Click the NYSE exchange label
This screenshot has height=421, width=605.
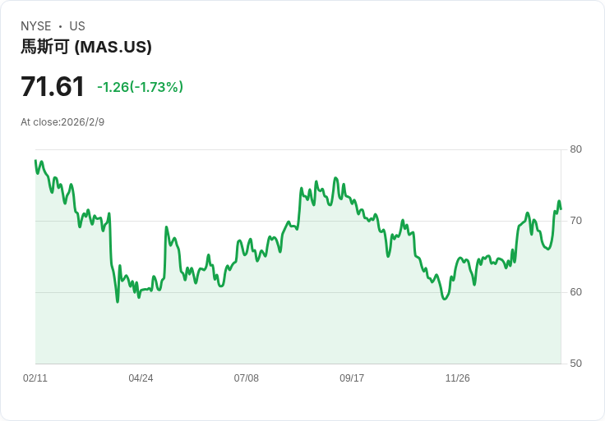pyautogui.click(x=36, y=26)
